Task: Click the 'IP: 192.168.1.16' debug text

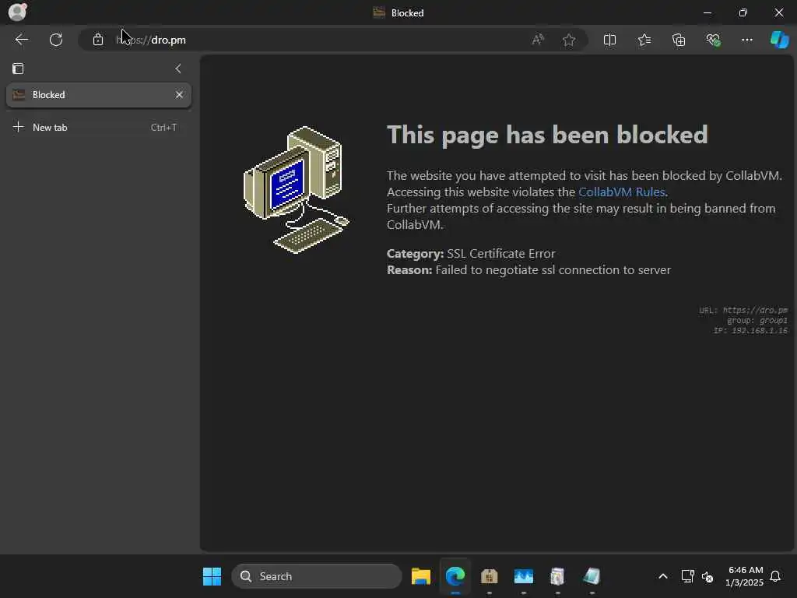Action: click(750, 330)
